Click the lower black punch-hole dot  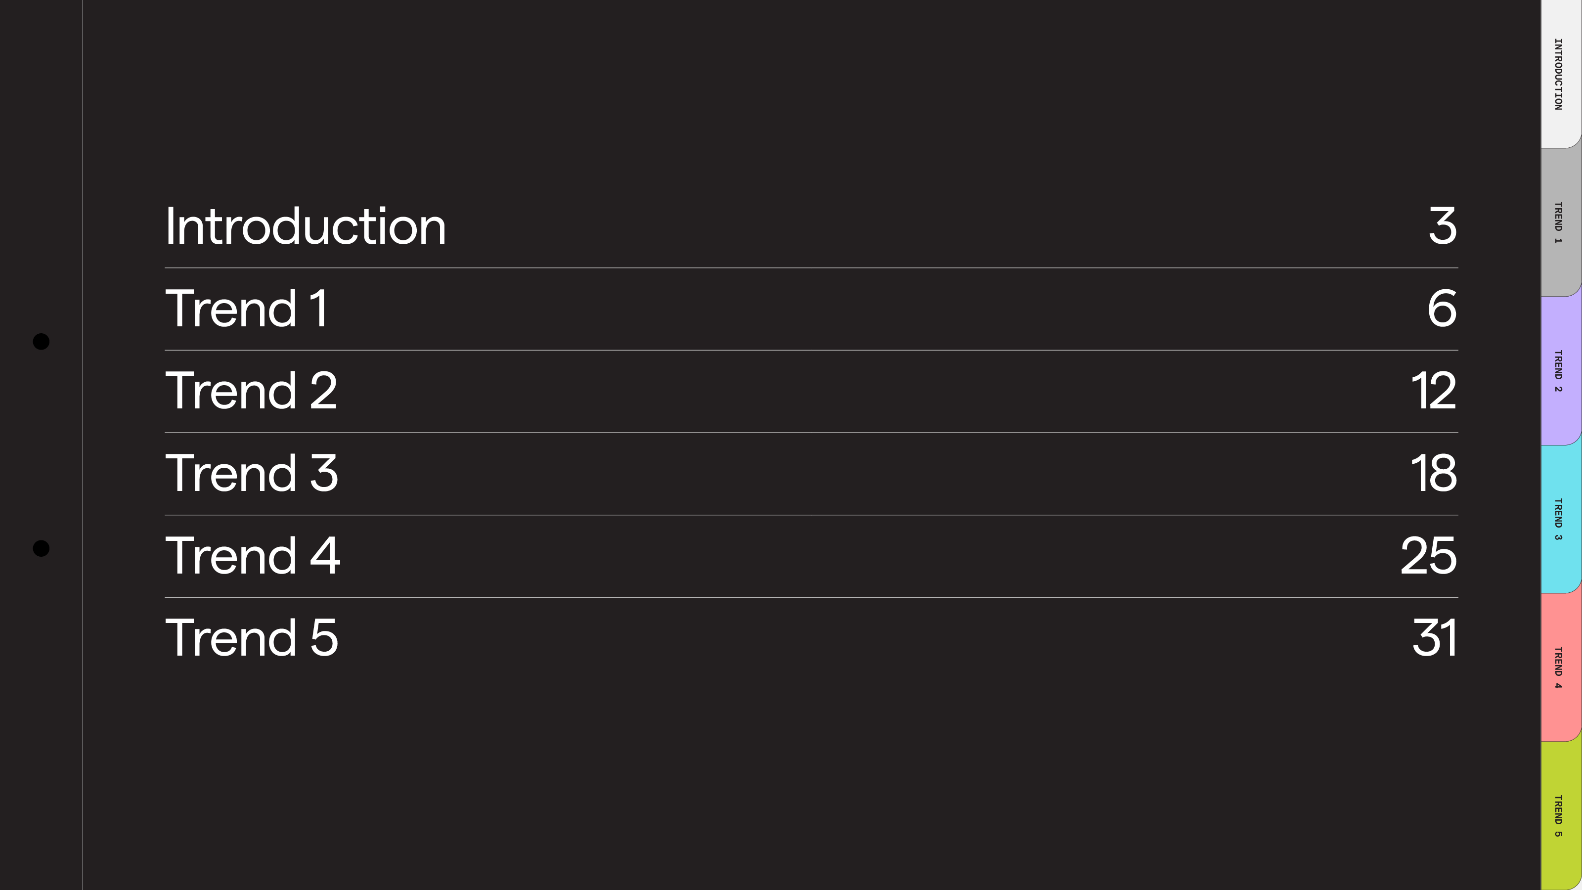(x=41, y=548)
